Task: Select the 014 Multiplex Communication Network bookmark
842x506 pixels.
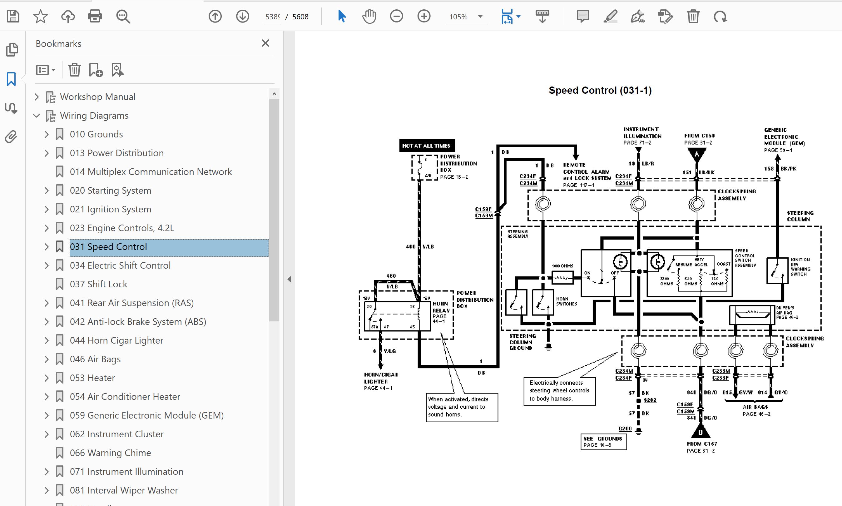Action: pyautogui.click(x=150, y=171)
